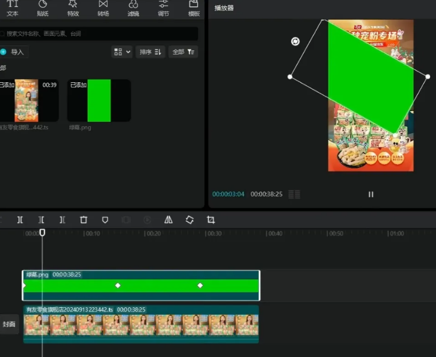436x357 pixels.
Task: Click the freeze frame icon
Action: point(126,220)
